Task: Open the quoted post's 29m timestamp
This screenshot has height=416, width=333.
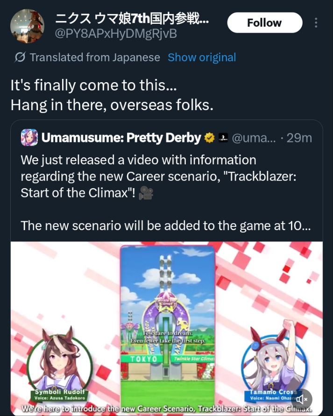Action: [x=299, y=138]
